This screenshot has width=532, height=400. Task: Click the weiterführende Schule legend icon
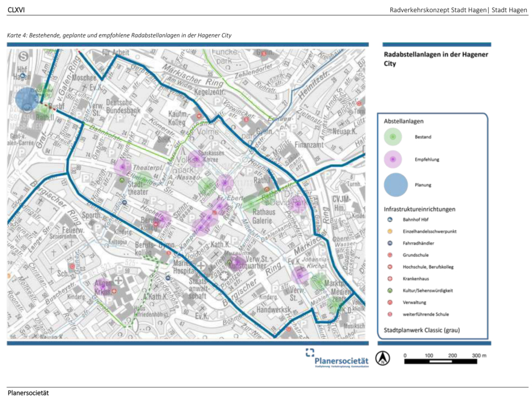390,314
